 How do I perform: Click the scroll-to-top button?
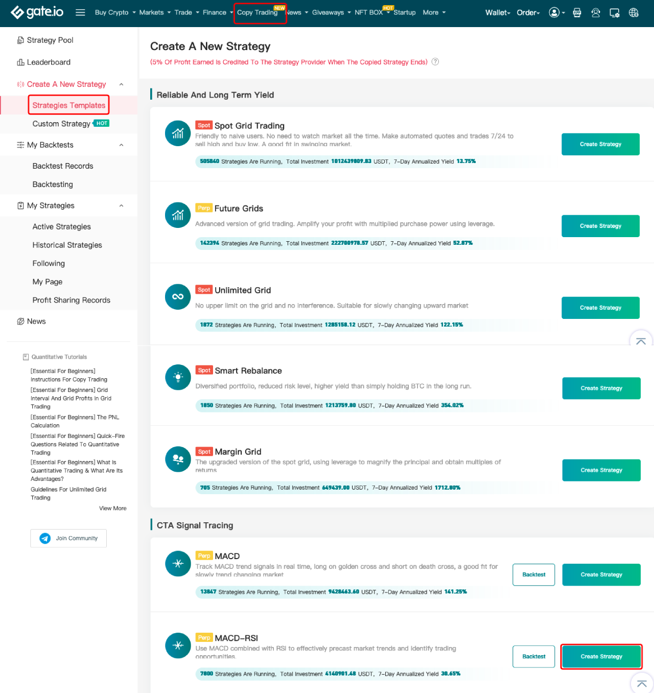pos(642,683)
